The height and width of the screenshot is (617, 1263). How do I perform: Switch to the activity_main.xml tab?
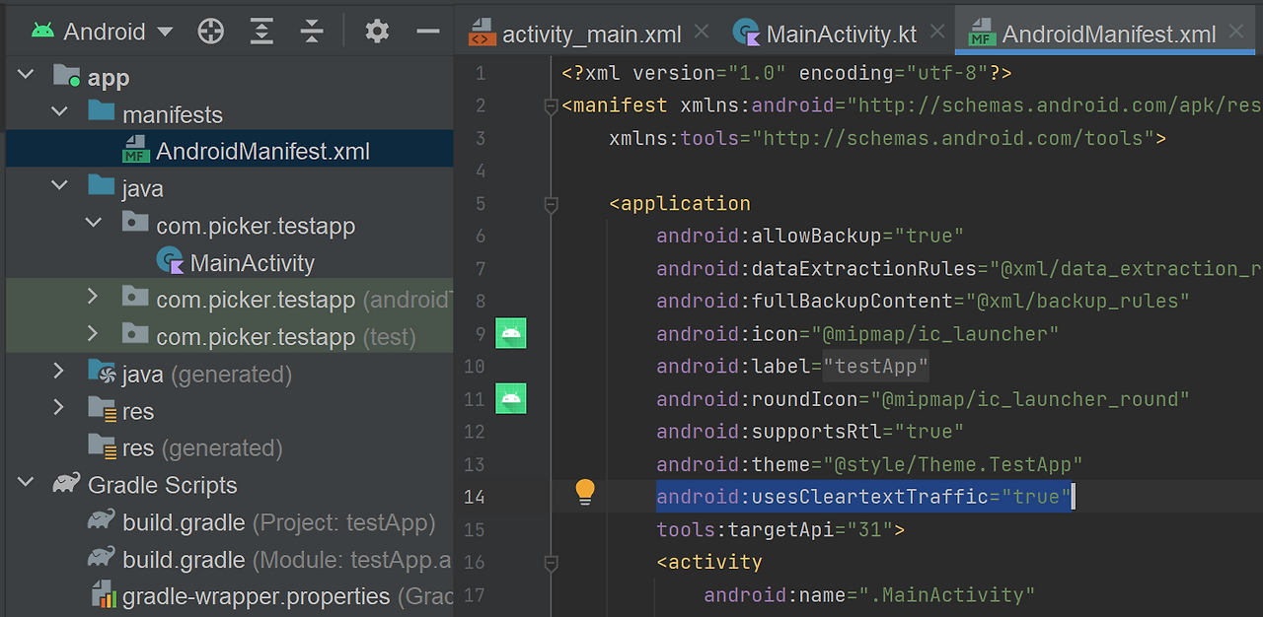pos(590,33)
